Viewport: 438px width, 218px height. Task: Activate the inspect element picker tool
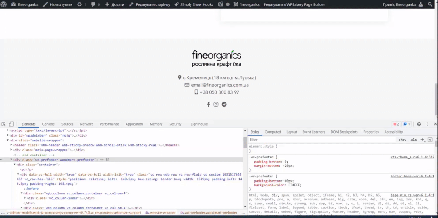click(x=4, y=124)
